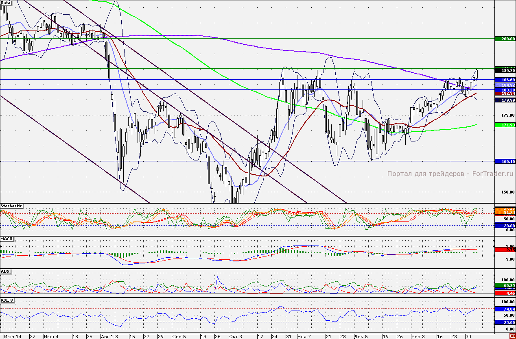This screenshot has height=339, width=516.
Task: Select the red 2.75 MACD value tag
Action: [x=505, y=250]
